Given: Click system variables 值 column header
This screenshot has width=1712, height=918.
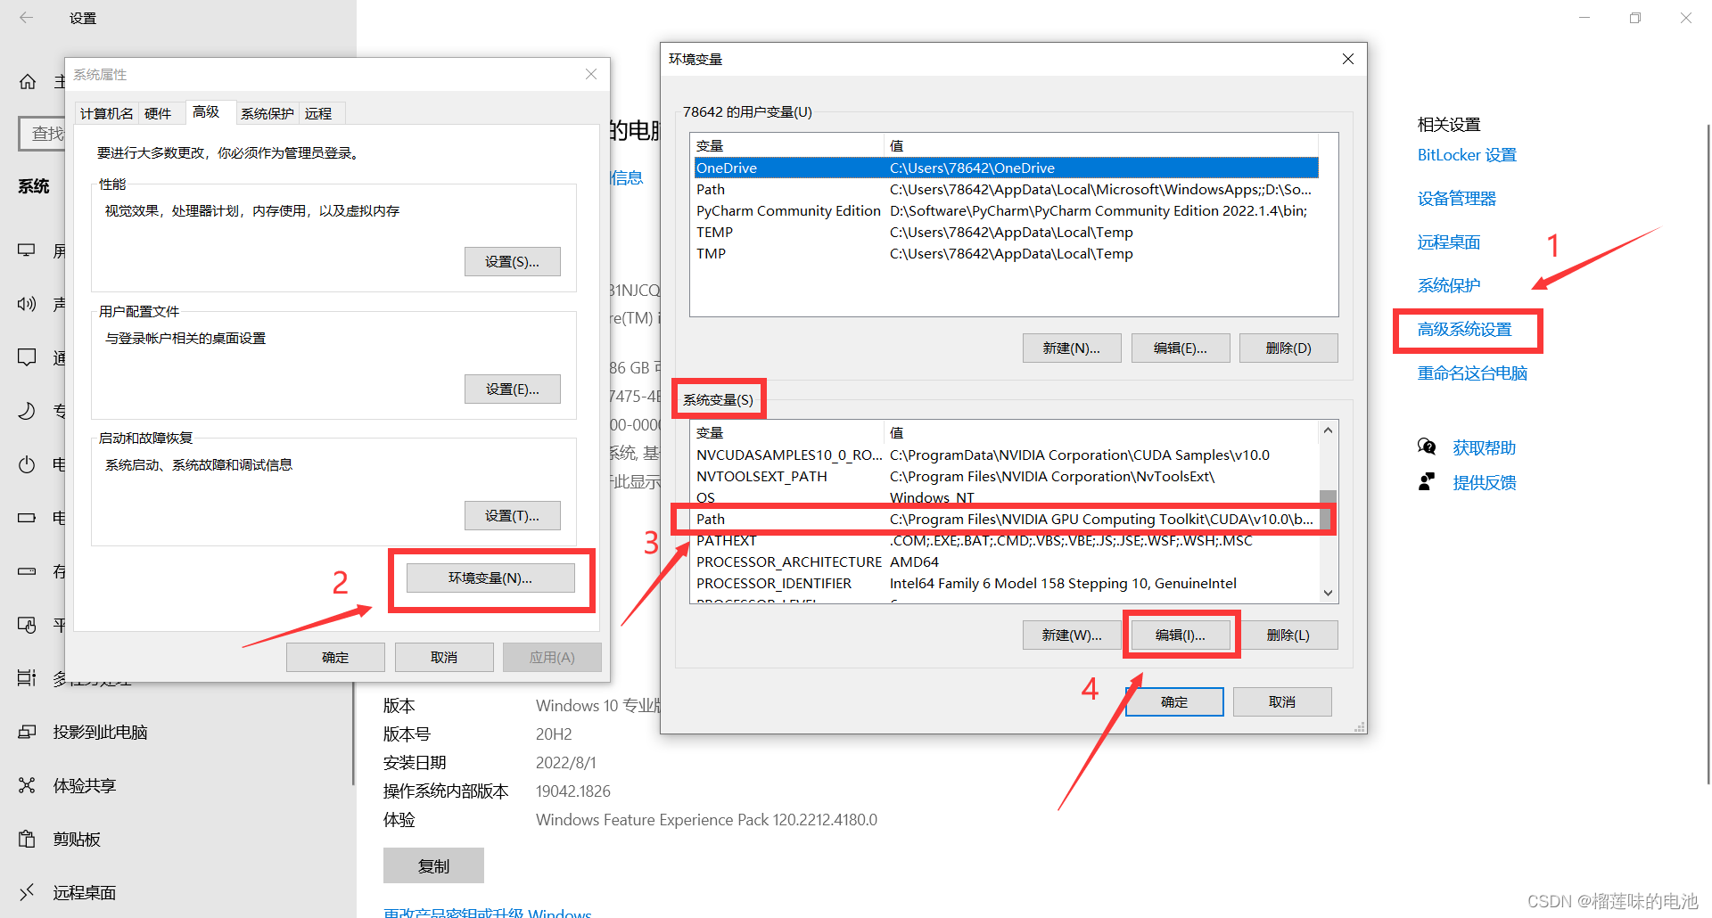Looking at the screenshot, I should pos(1101,432).
